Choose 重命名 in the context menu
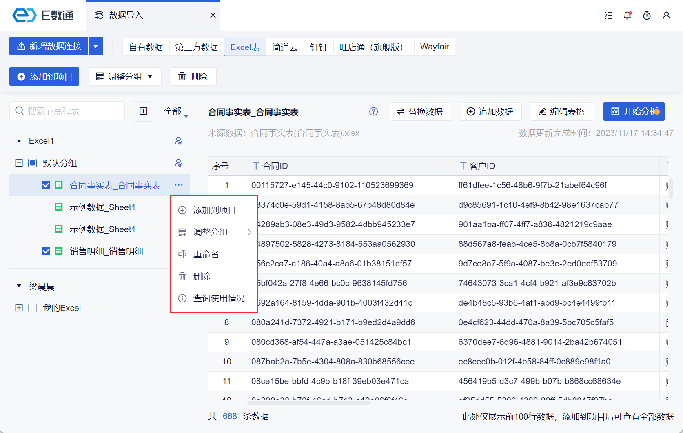 [x=215, y=254]
